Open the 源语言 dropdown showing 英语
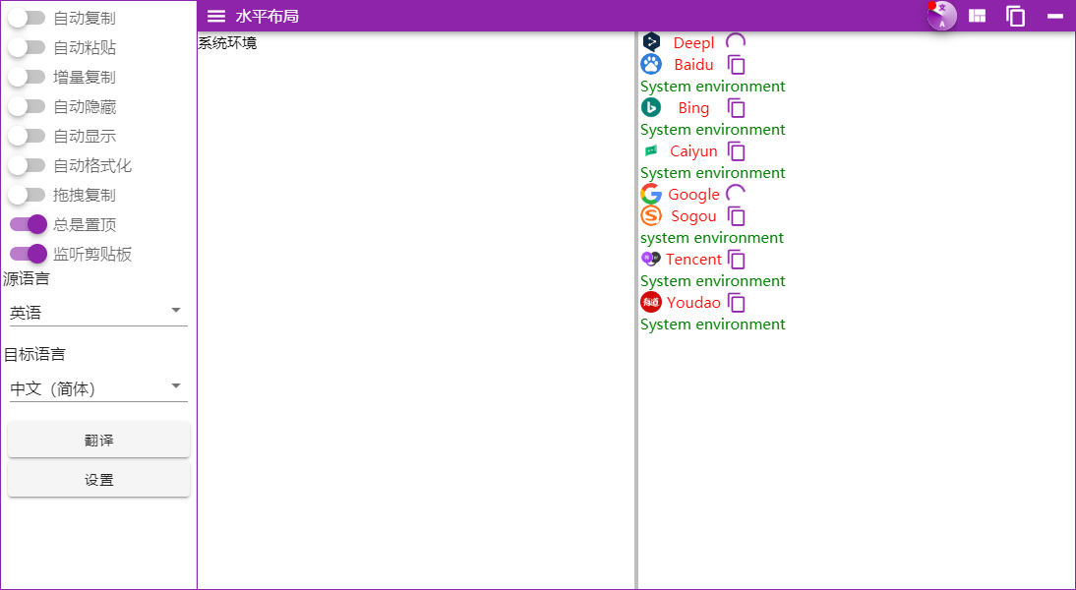 [98, 312]
